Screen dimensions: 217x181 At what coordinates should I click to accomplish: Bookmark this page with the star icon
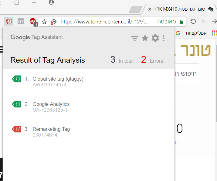click(44, 22)
